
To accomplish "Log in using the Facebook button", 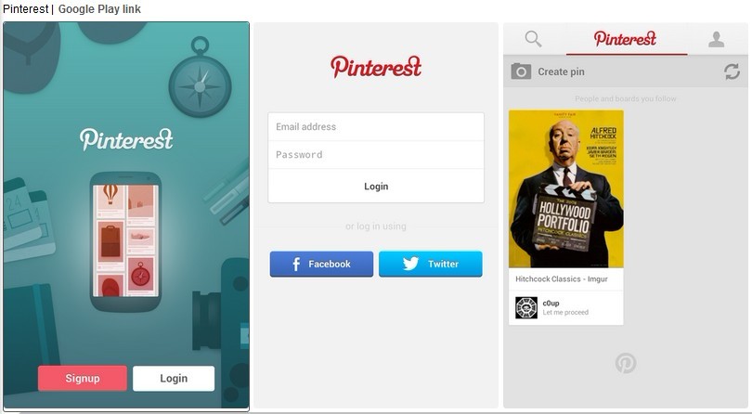I will click(x=321, y=264).
